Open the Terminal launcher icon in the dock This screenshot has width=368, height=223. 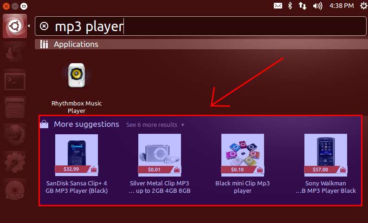pyautogui.click(x=15, y=81)
